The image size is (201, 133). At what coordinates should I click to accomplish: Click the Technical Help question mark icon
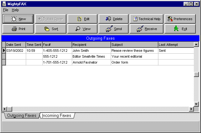135,19
